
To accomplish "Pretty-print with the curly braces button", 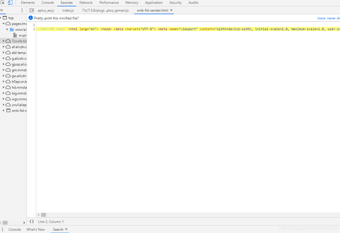I will 32,221.
